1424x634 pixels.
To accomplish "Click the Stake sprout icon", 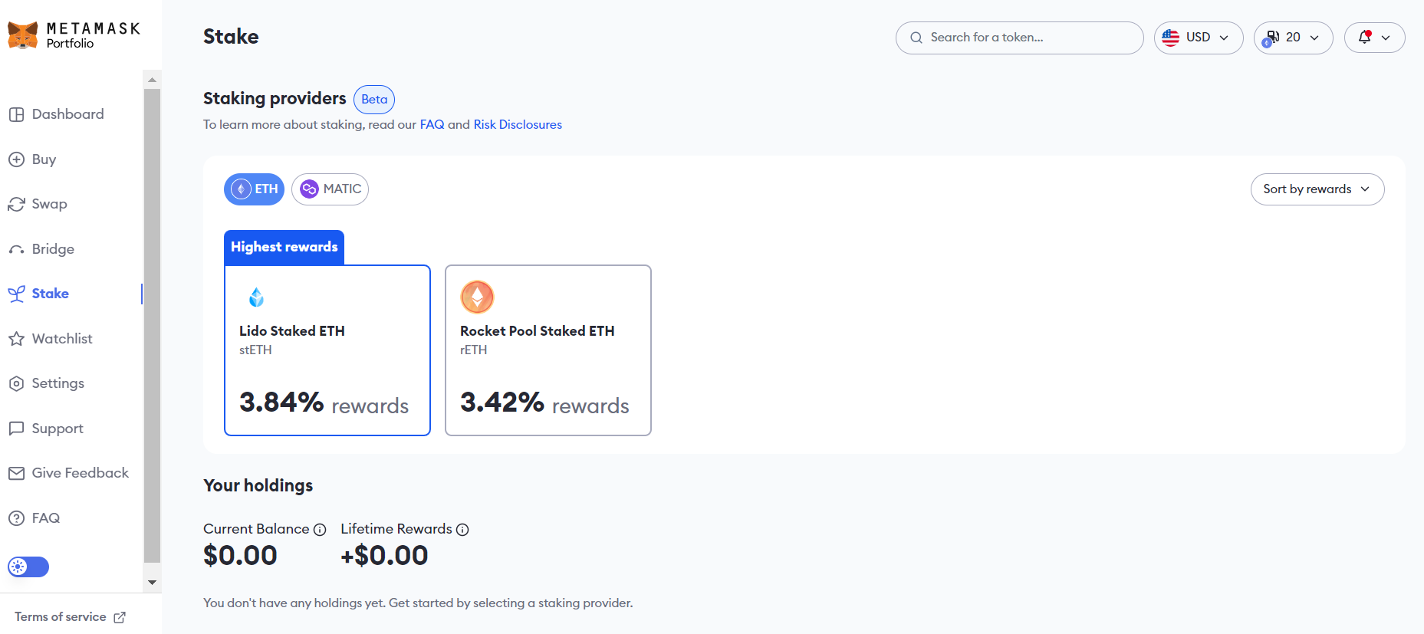I will click(x=16, y=294).
